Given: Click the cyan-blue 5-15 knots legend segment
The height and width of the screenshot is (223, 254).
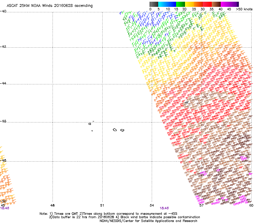Looking at the screenshot, I should 167,4.
